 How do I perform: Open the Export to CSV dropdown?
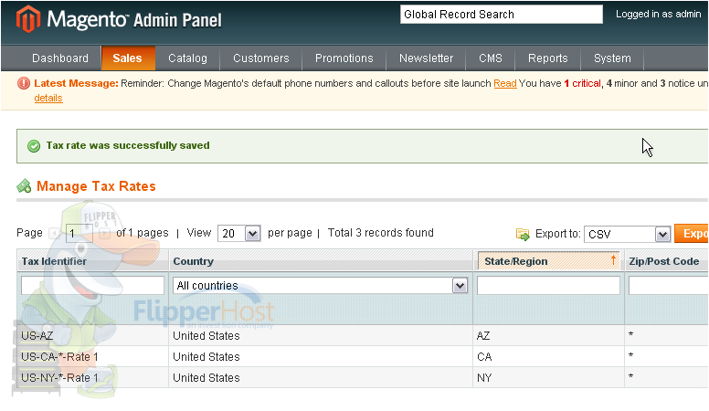pos(627,234)
